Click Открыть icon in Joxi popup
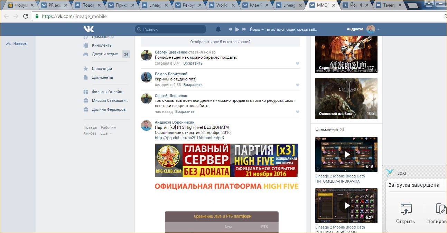This screenshot has width=447, height=233. pos(406,210)
